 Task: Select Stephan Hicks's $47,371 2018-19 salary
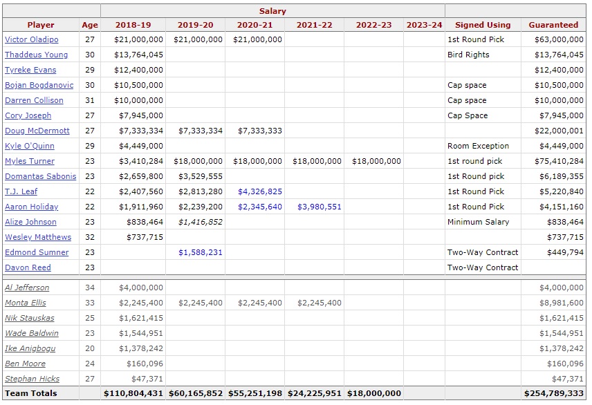(147, 379)
